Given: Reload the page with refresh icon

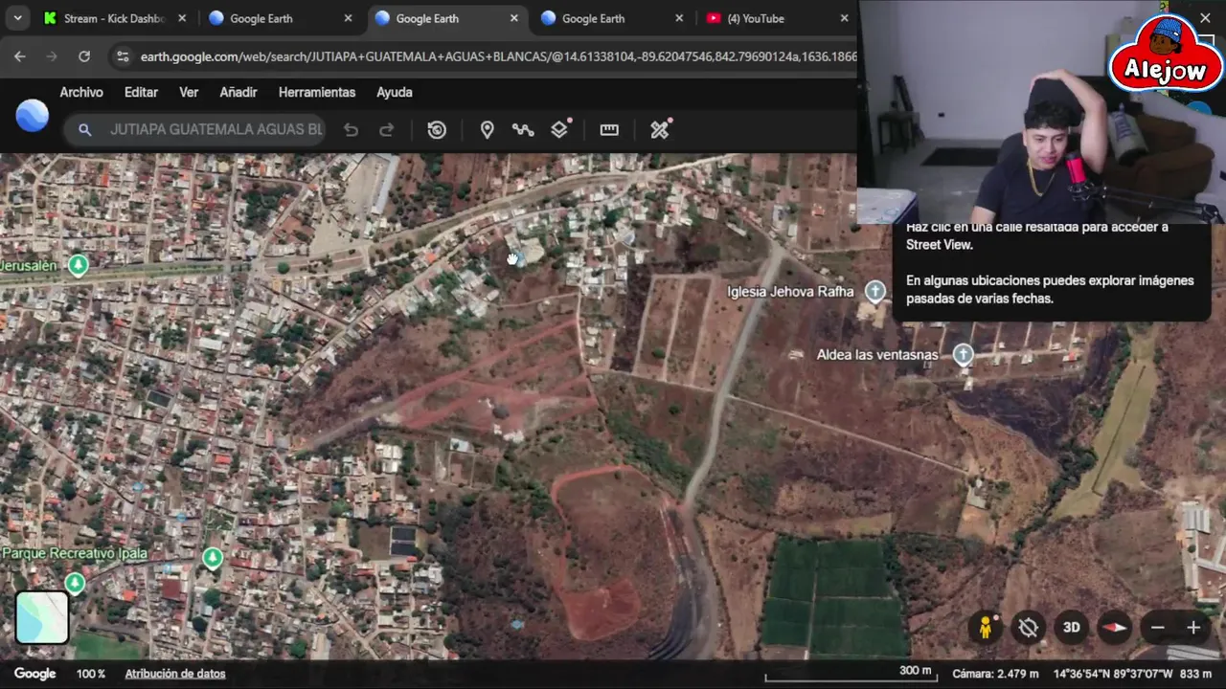Looking at the screenshot, I should pyautogui.click(x=84, y=56).
